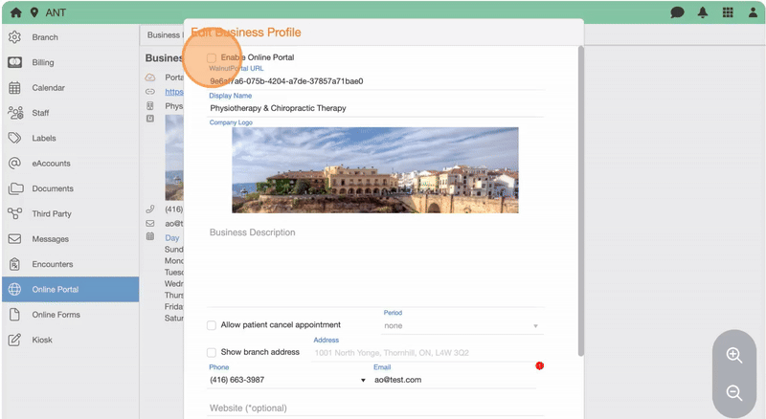Open the apps grid icon
This screenshot has width=766, height=419.
click(728, 12)
